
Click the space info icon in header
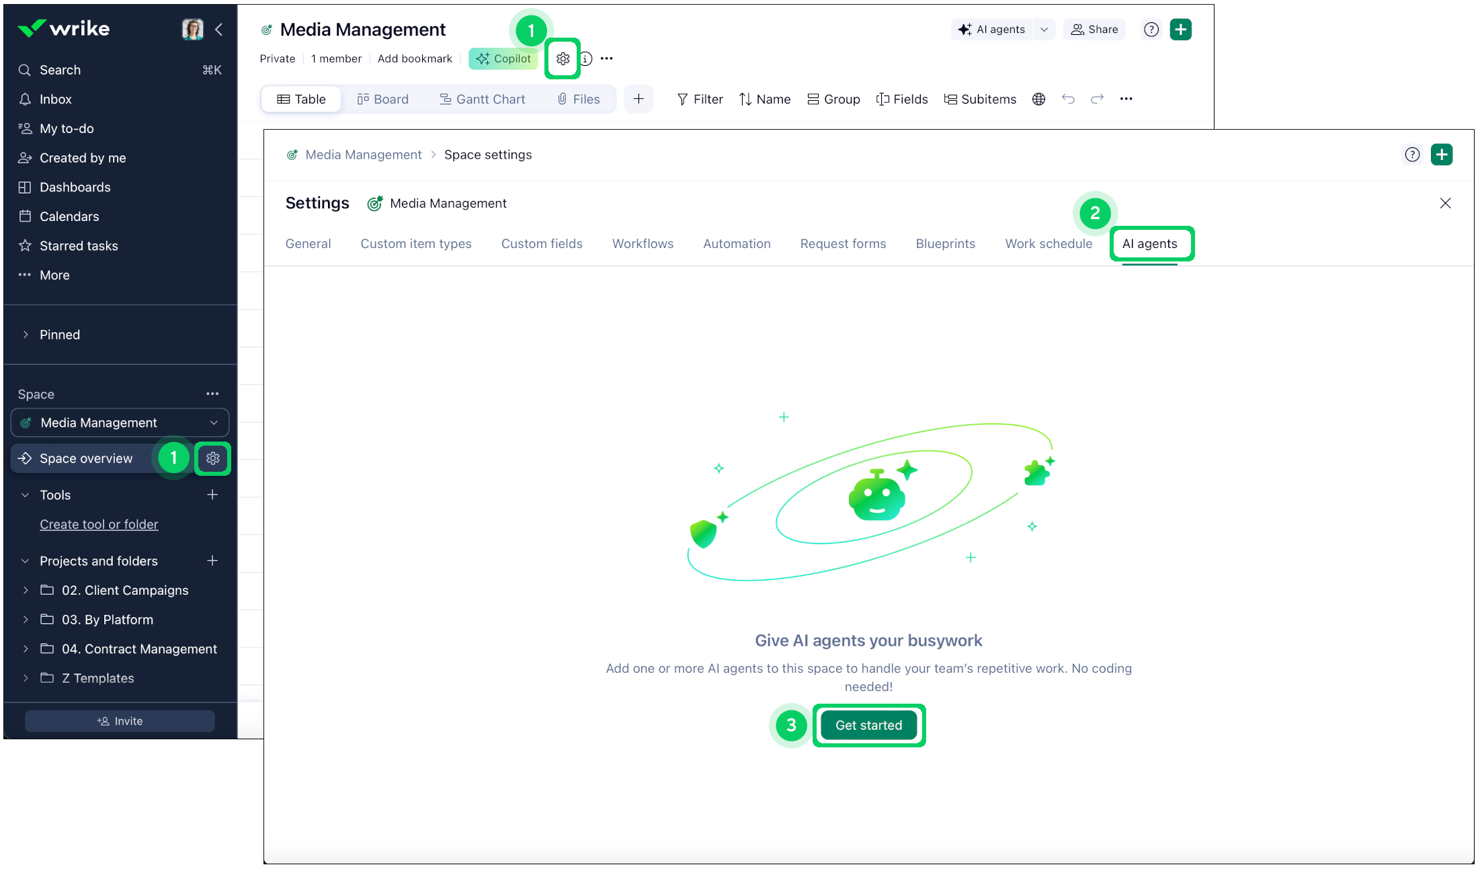tap(586, 58)
